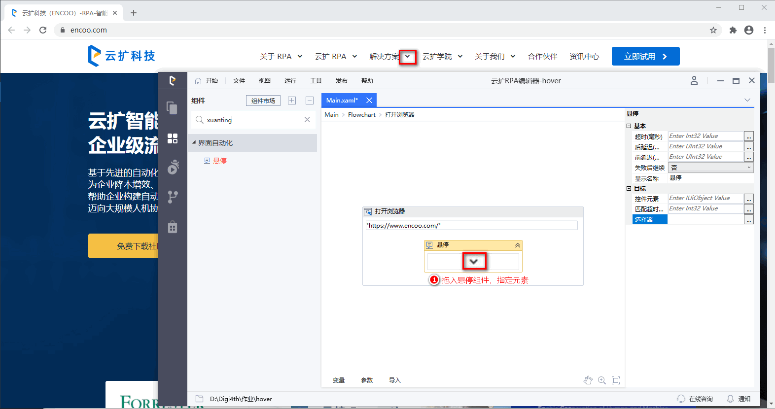
Task: Click the user account icon in editor
Action: coord(694,80)
